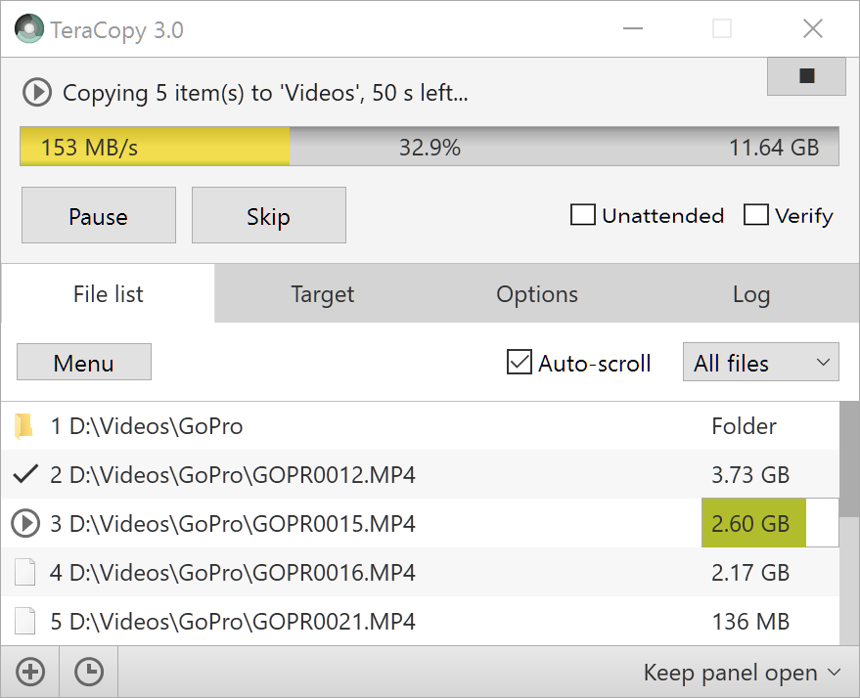Disable Auto-scroll

click(518, 362)
